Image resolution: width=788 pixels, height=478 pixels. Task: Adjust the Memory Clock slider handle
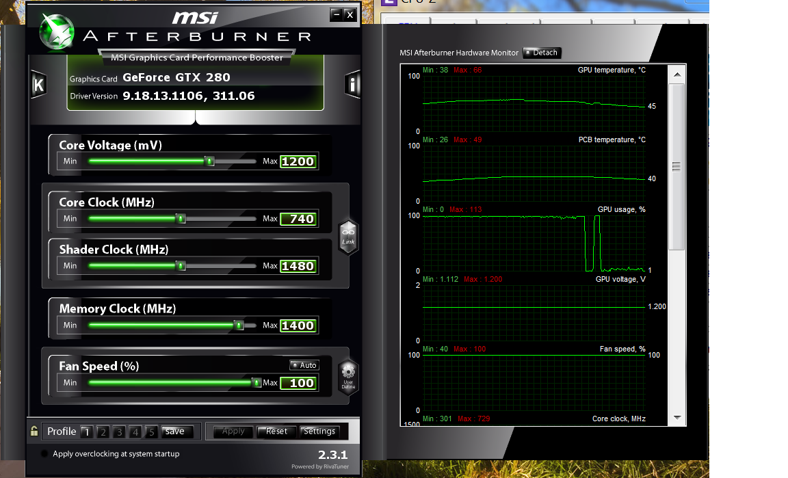[239, 326]
